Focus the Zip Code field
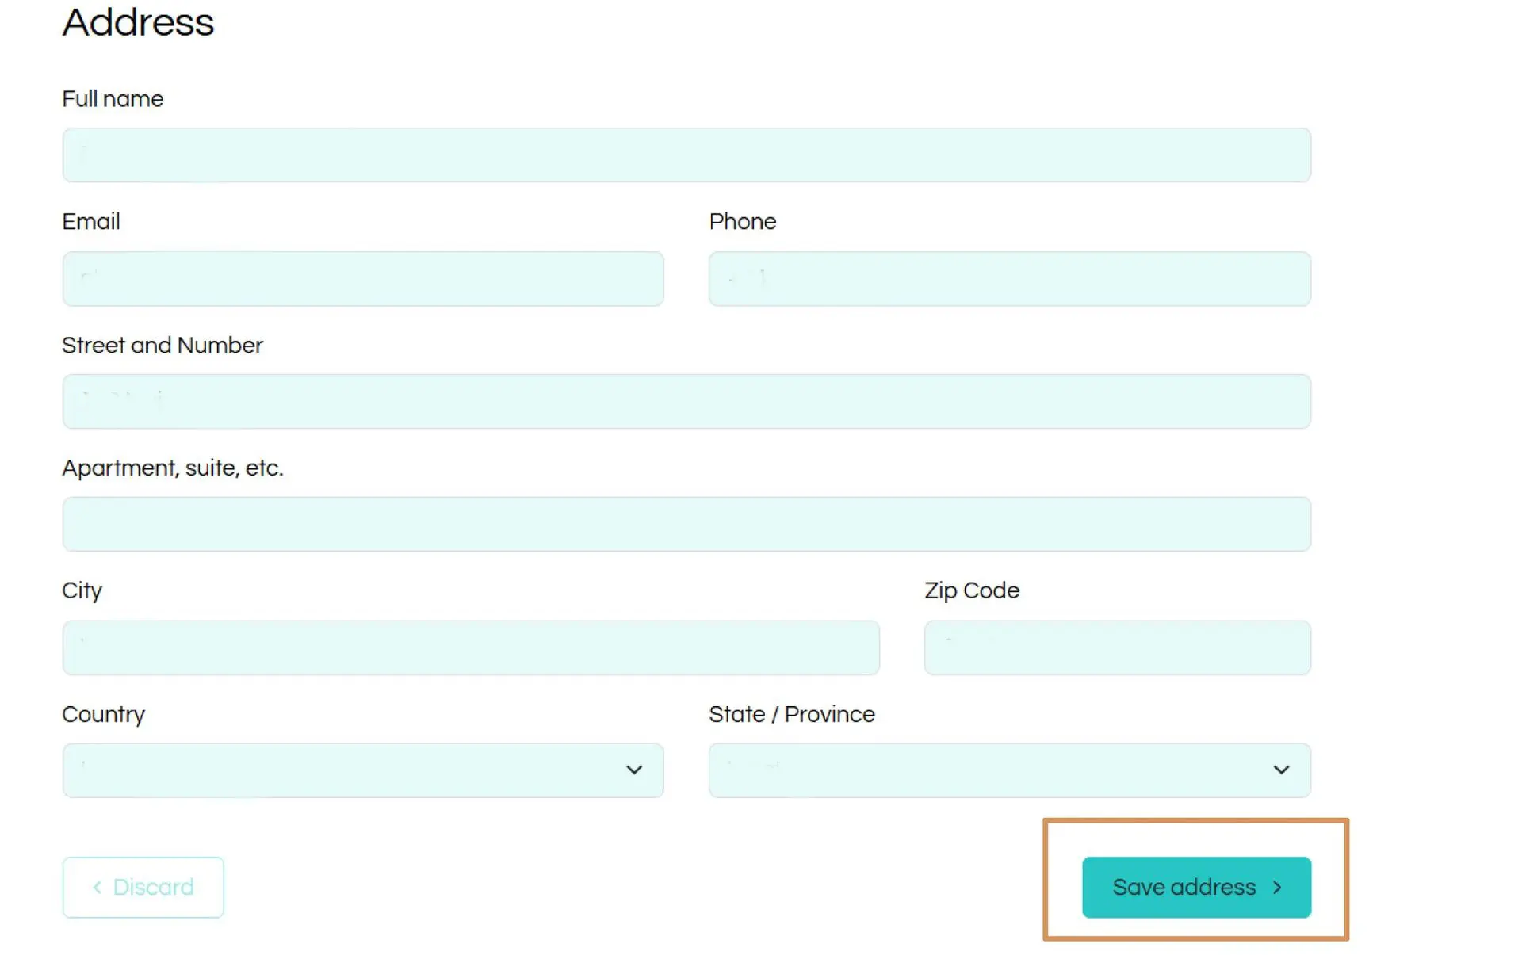The height and width of the screenshot is (955, 1522). click(1118, 647)
